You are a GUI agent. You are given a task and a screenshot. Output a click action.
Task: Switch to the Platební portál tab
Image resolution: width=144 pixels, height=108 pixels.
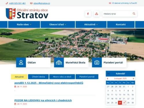click(87, 77)
